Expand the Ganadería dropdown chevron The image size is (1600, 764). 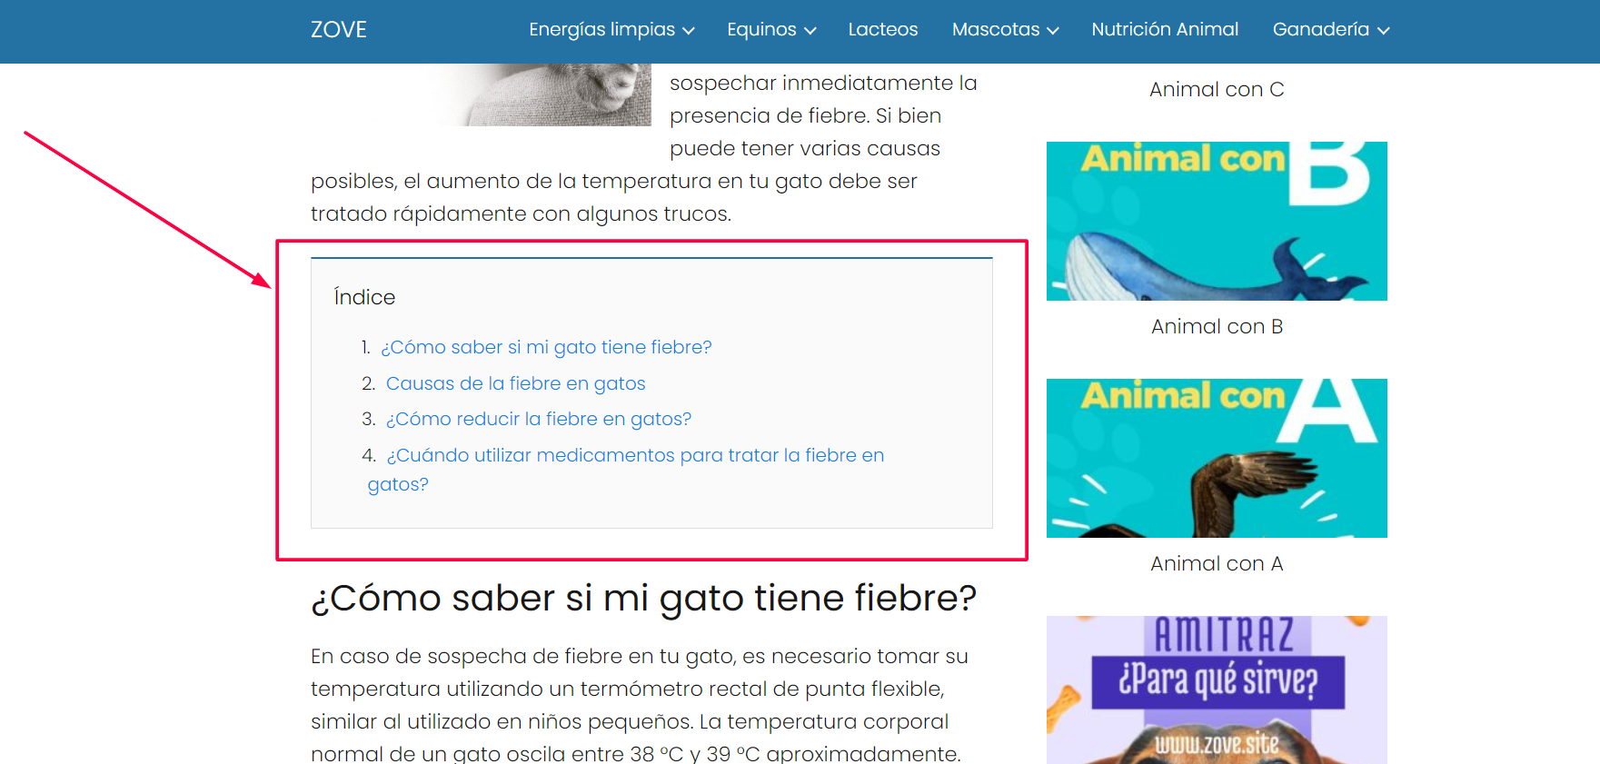pos(1384,31)
